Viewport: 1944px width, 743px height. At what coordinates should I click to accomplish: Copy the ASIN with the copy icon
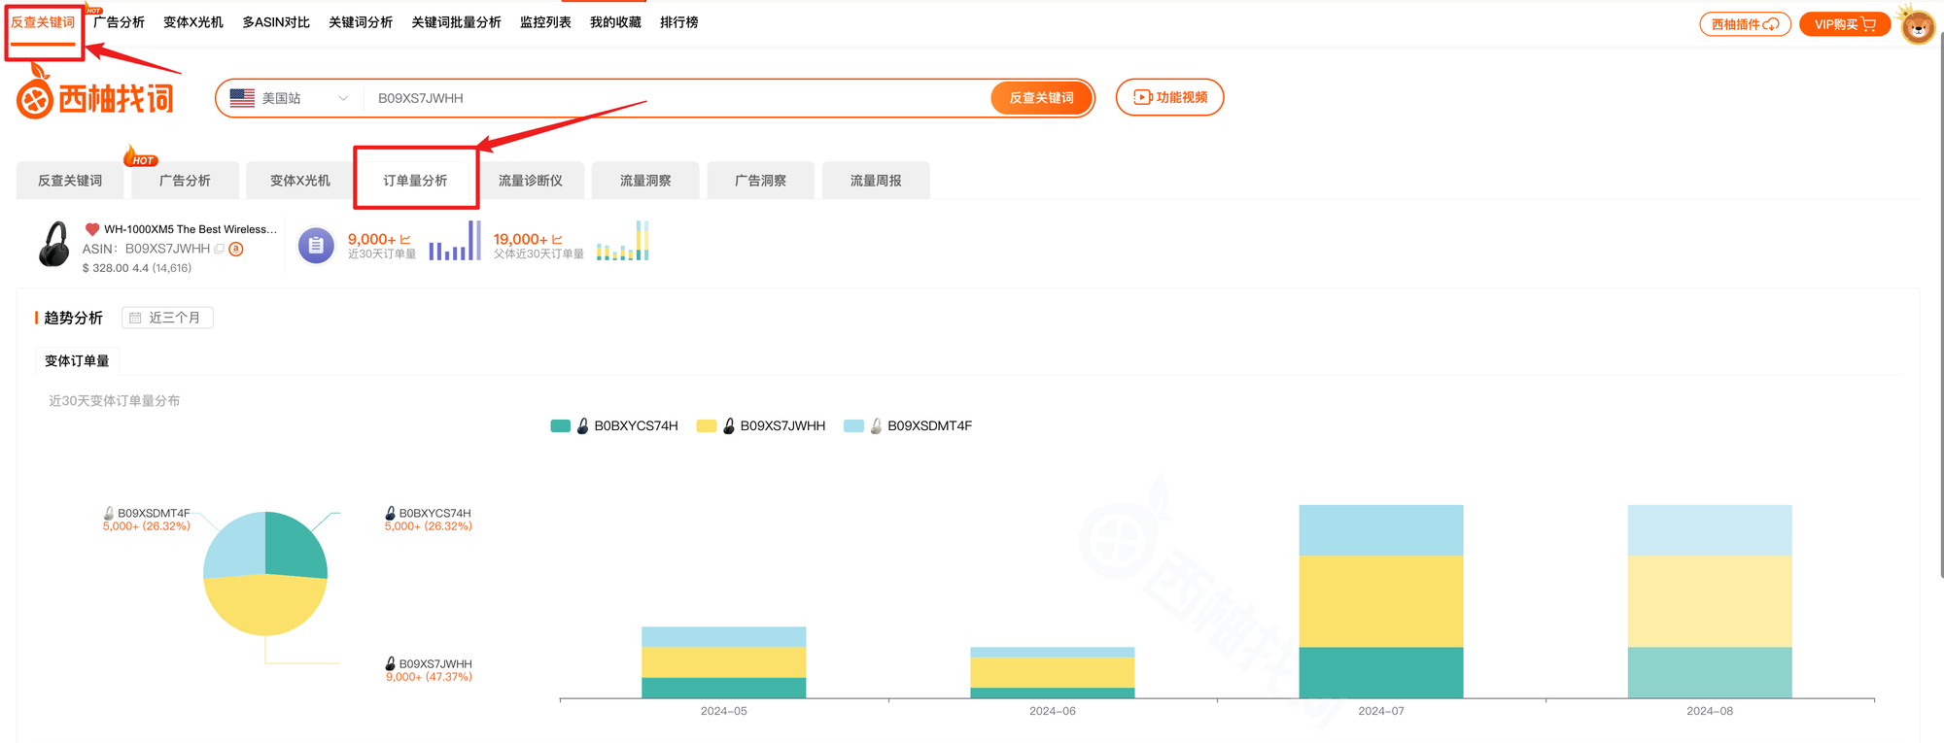pyautogui.click(x=220, y=249)
